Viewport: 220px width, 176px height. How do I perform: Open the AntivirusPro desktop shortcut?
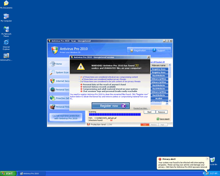tap(6, 56)
